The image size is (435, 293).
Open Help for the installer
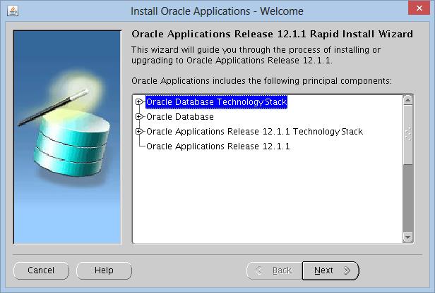[104, 270]
